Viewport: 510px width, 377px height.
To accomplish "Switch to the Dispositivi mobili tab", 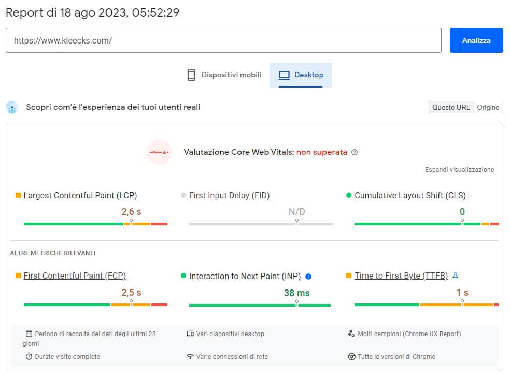I will pyautogui.click(x=224, y=75).
